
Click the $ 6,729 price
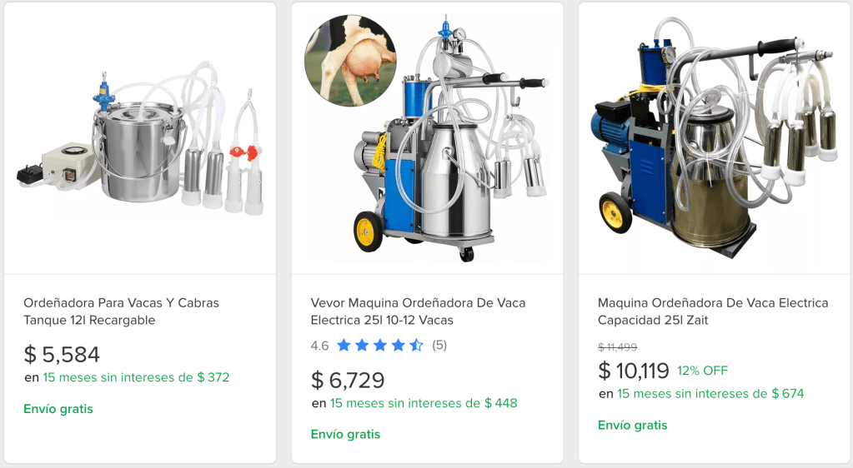pyautogui.click(x=348, y=380)
